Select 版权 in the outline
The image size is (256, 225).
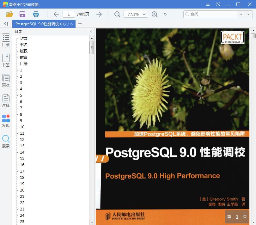pyautogui.click(x=24, y=51)
